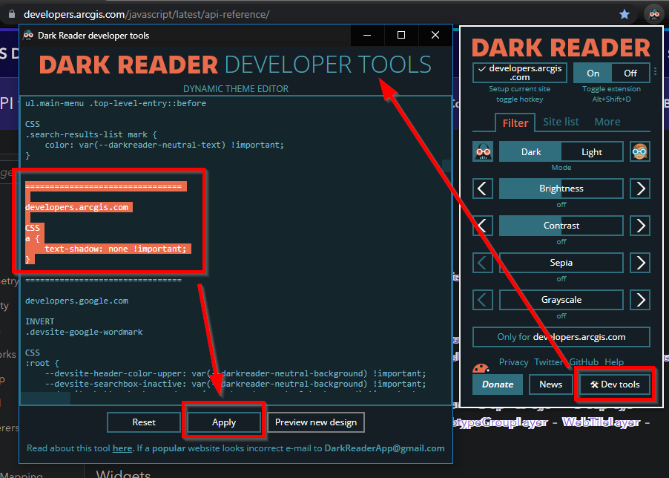
Task: Click the Donate button
Action: 498,384
